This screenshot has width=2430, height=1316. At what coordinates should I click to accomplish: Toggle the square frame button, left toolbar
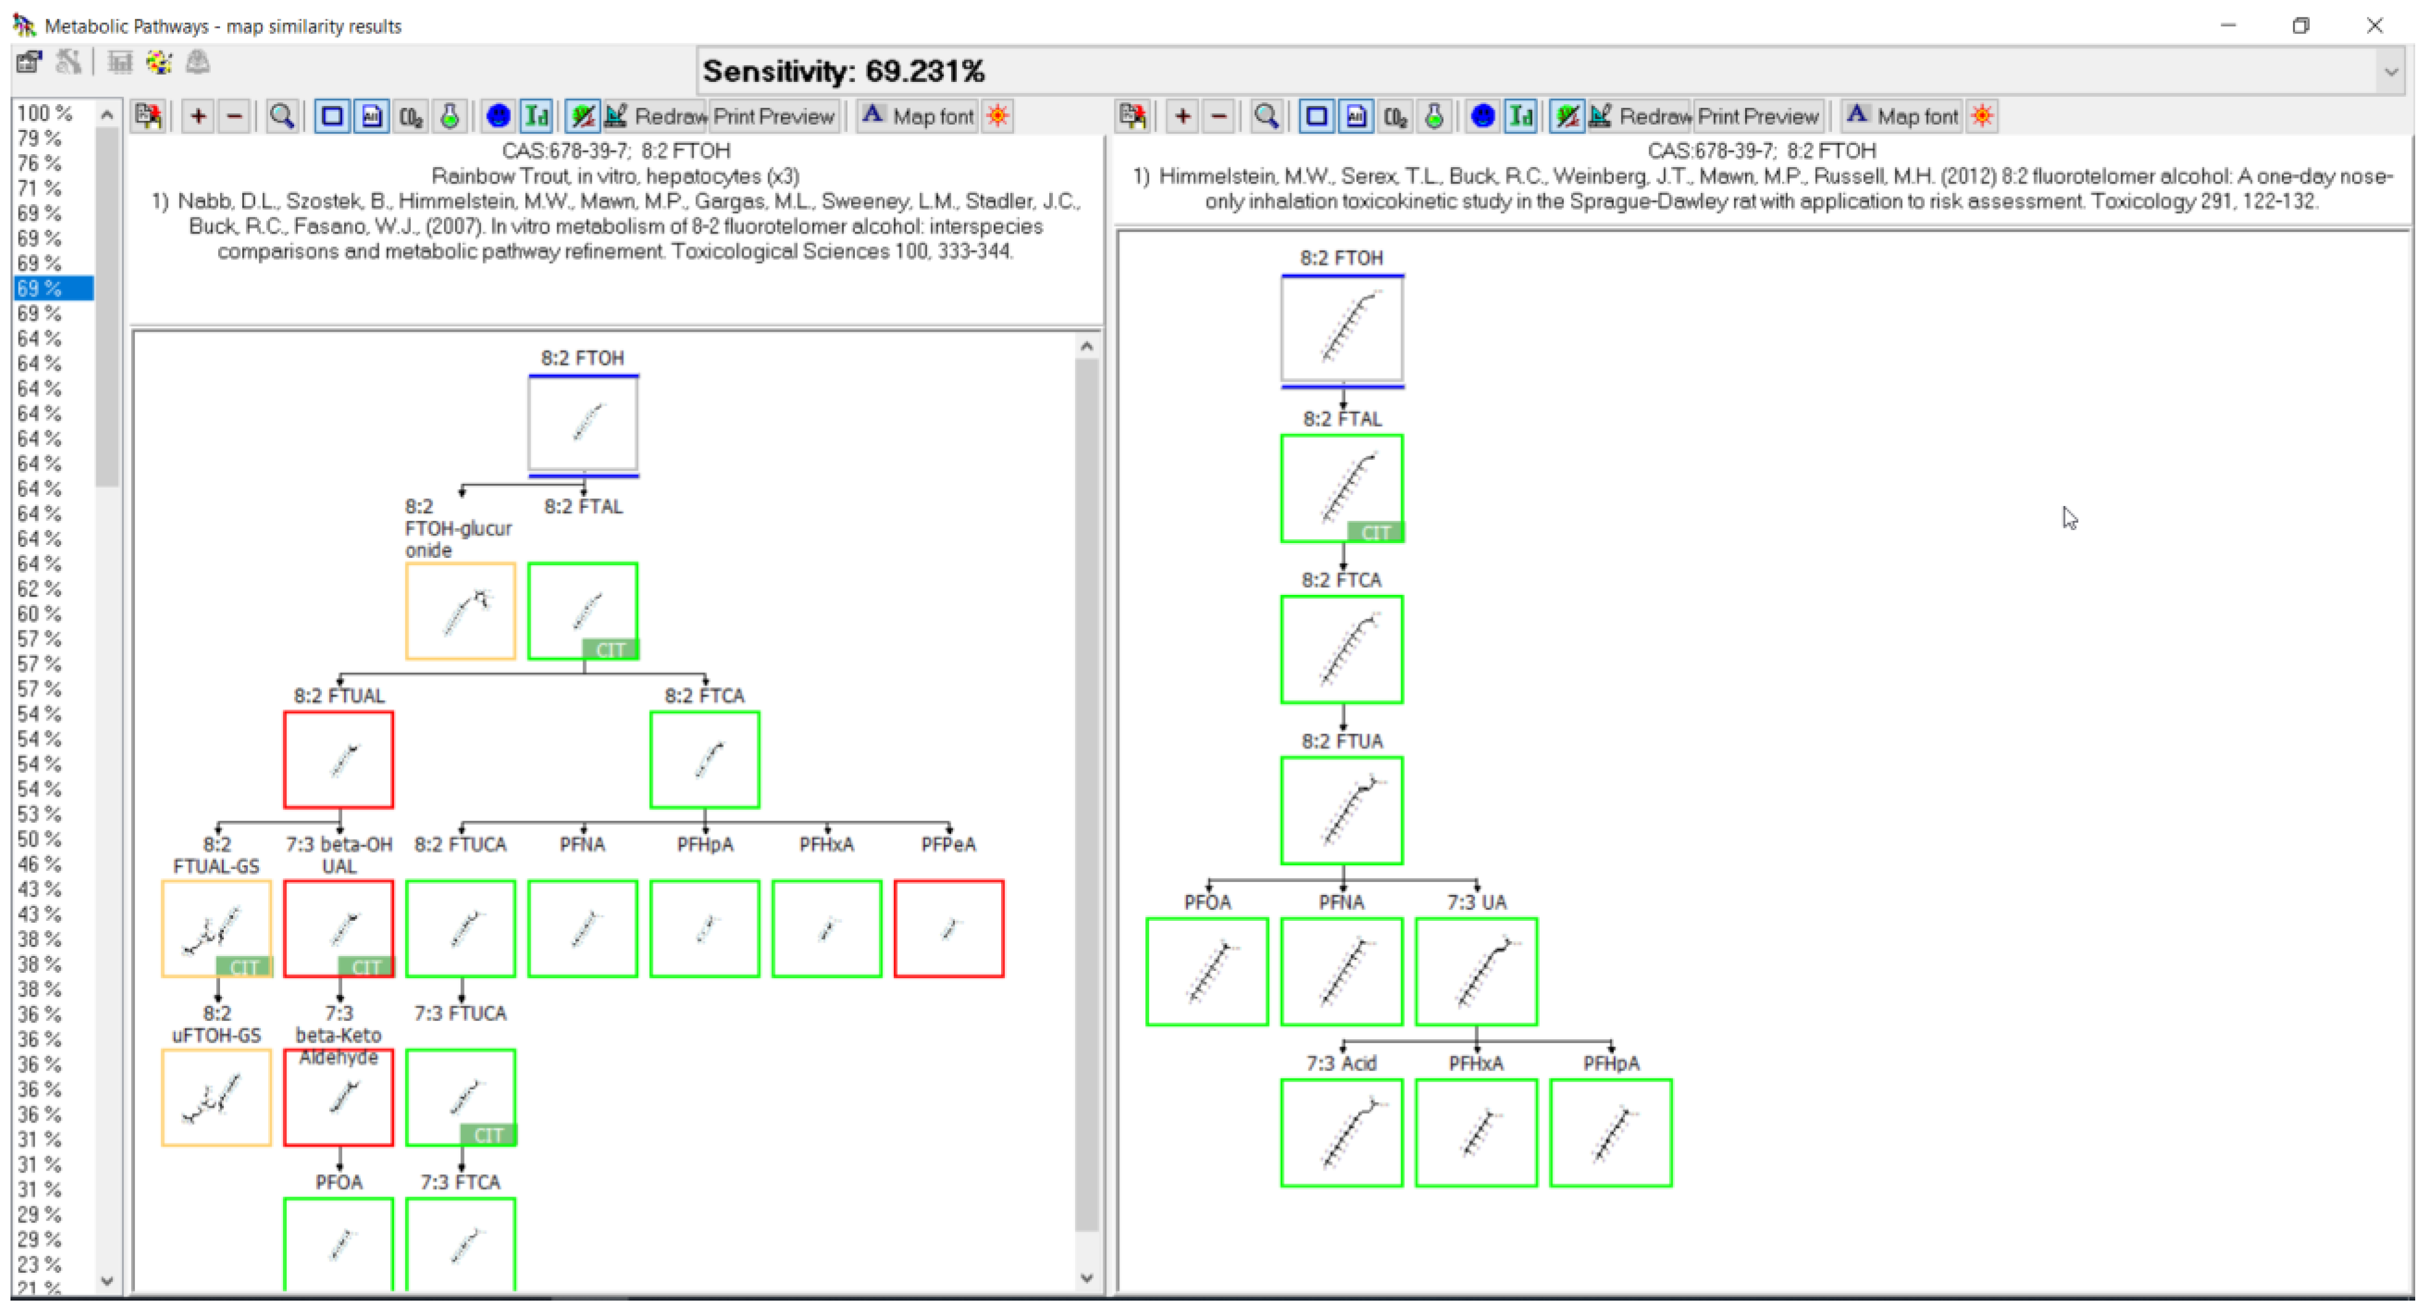[x=332, y=116]
